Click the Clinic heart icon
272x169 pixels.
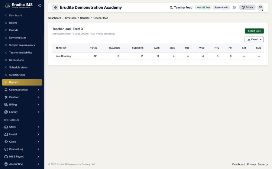6,142
